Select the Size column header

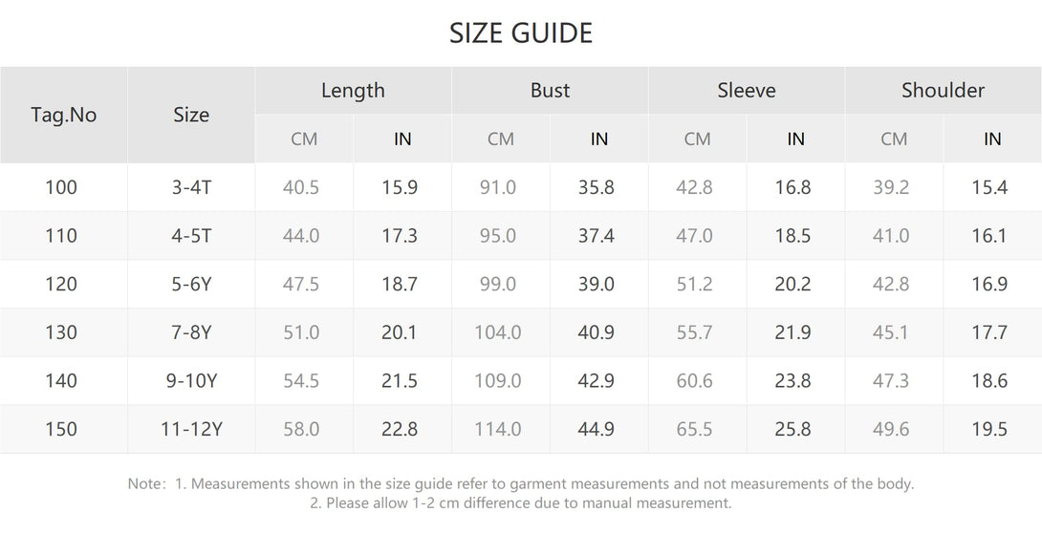click(191, 115)
